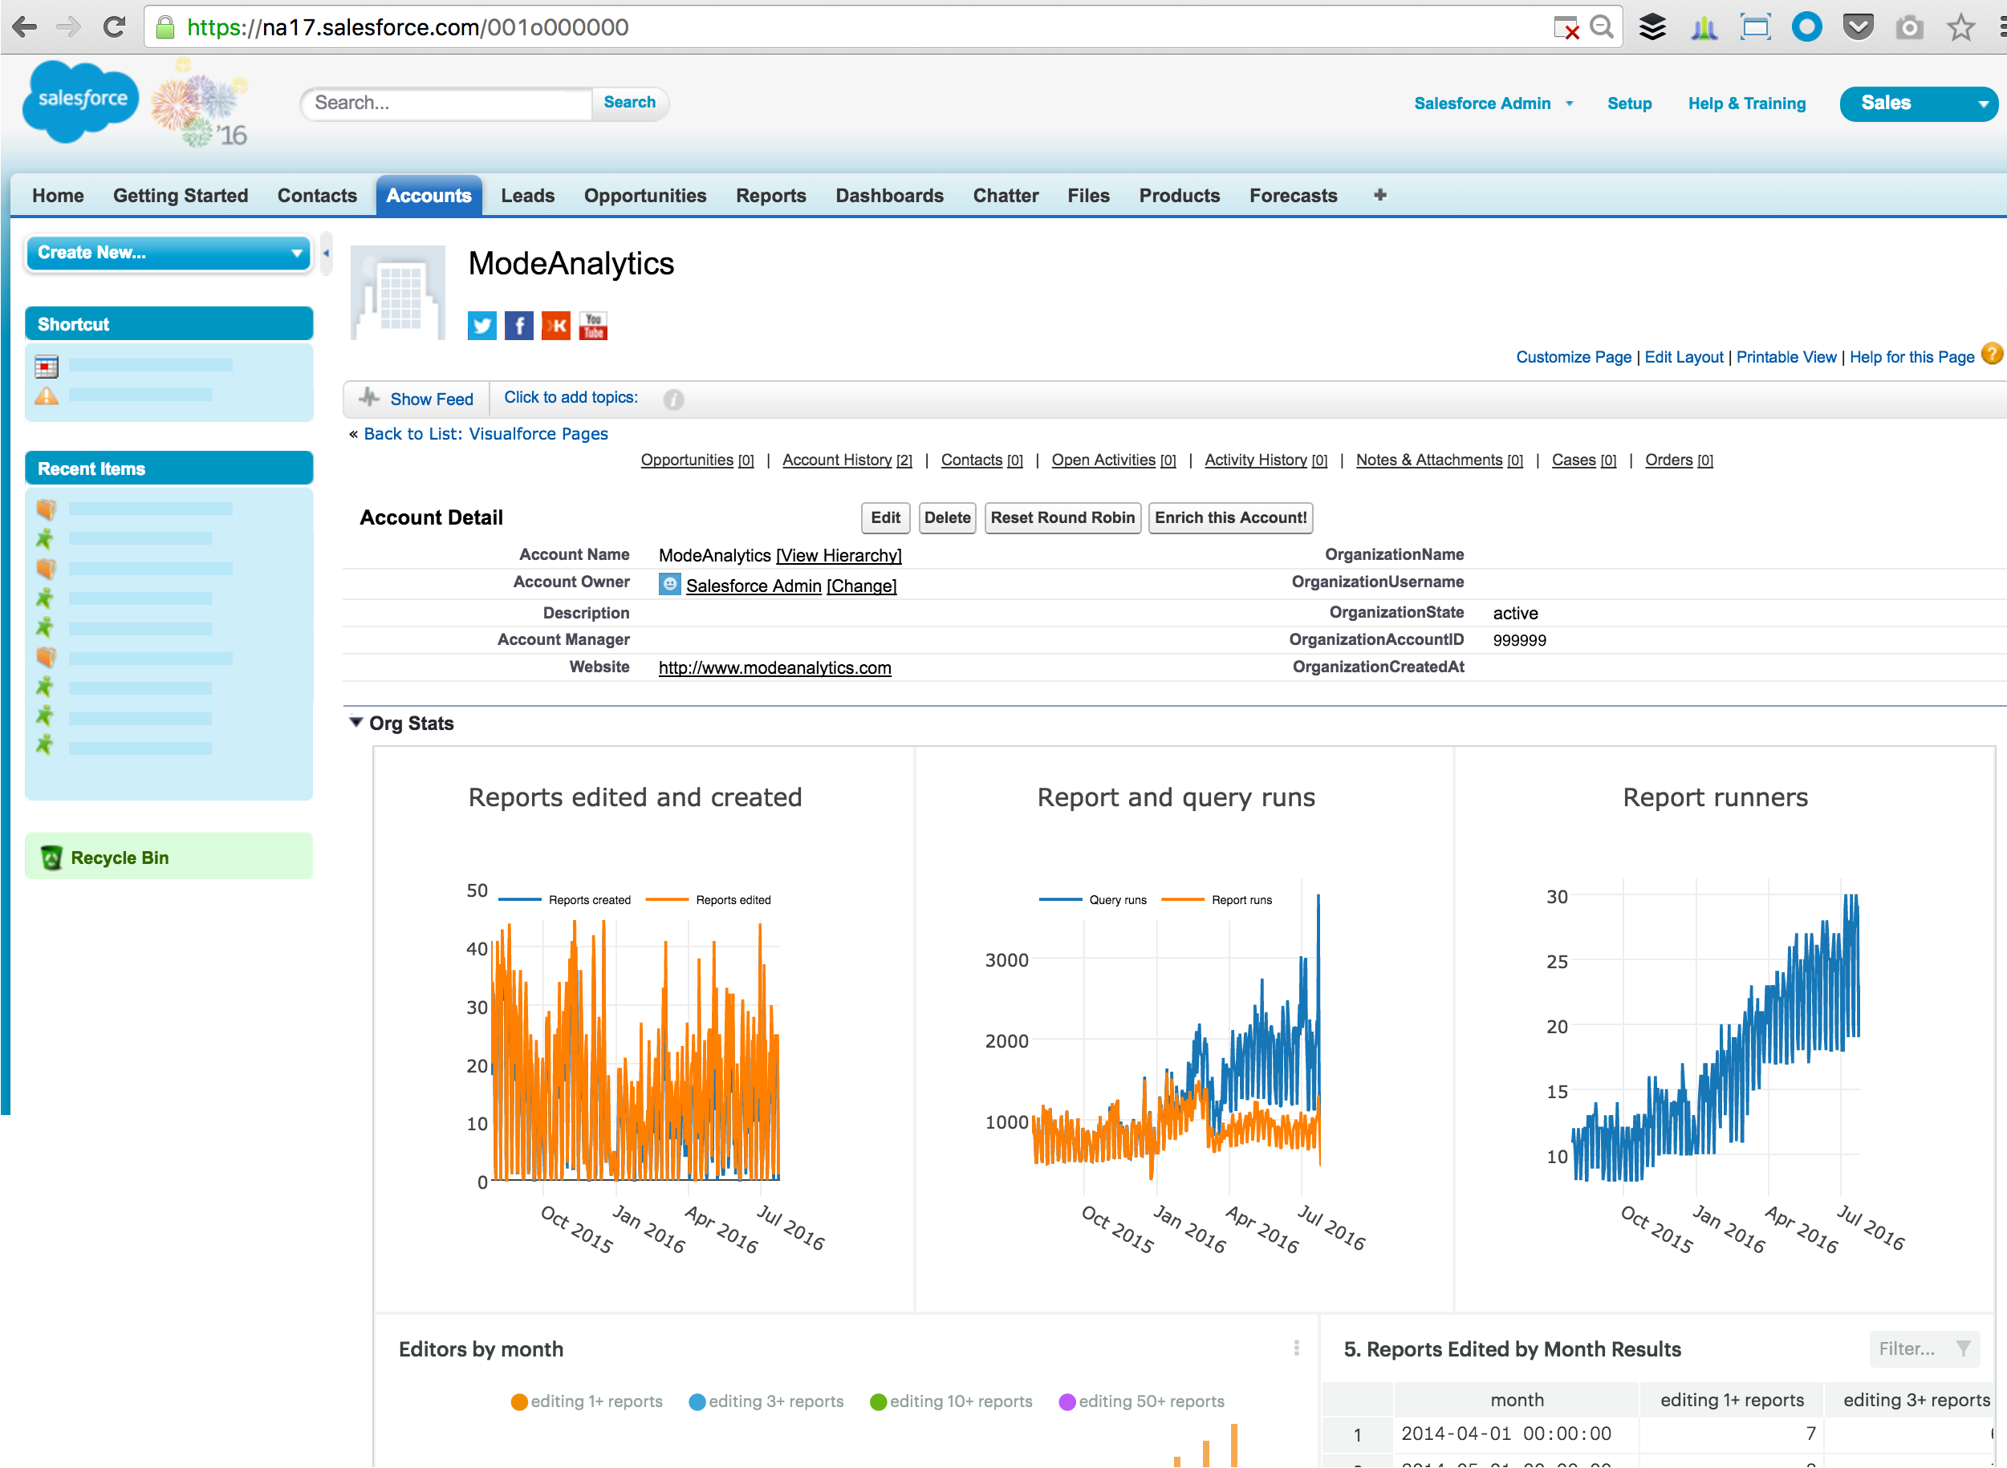Screen dimensions: 2007x1468
Task: Click the green padlock in address bar
Action: [165, 27]
